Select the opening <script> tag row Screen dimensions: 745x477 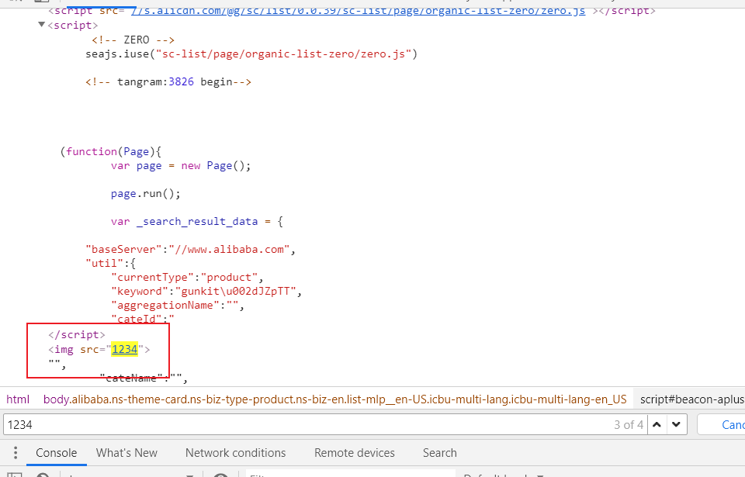click(x=73, y=25)
